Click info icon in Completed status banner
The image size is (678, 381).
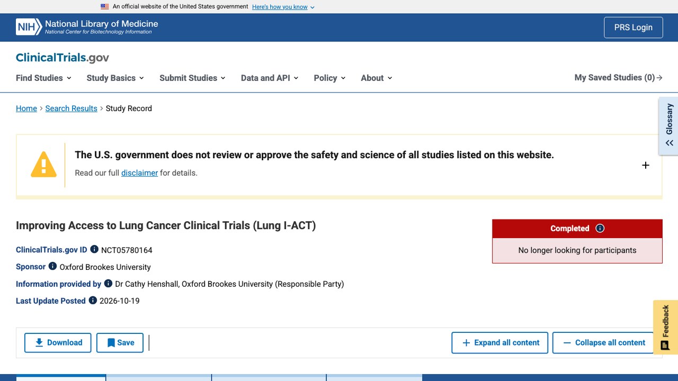pos(600,229)
